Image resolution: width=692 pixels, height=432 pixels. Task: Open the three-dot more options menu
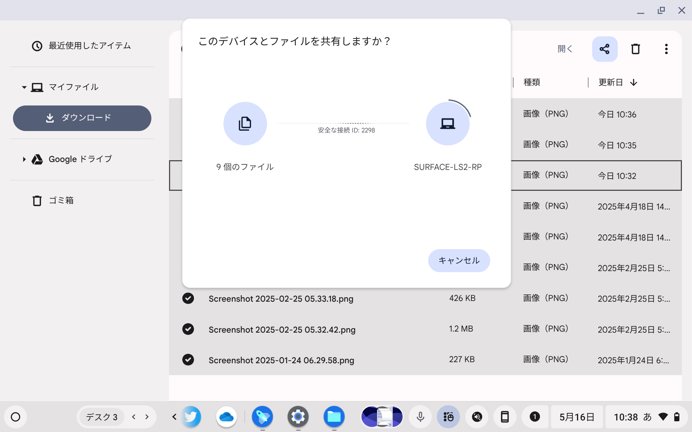666,49
